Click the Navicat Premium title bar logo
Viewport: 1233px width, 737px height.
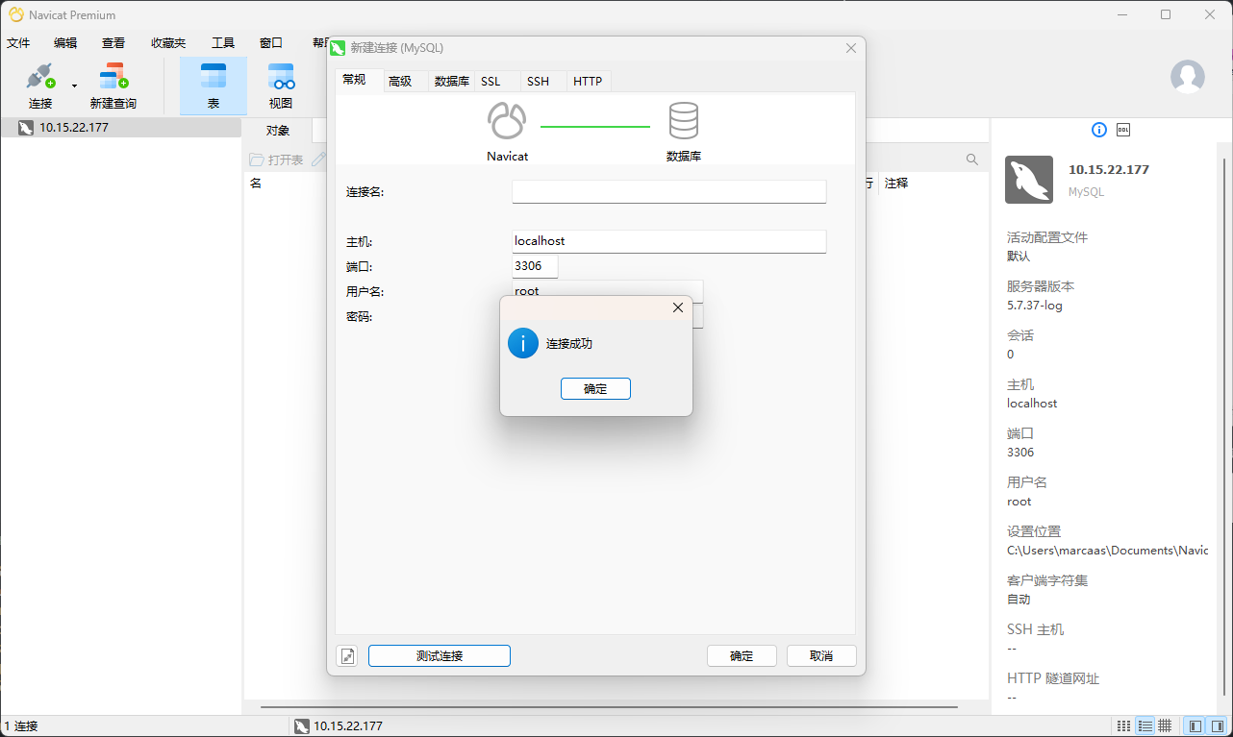(16, 14)
